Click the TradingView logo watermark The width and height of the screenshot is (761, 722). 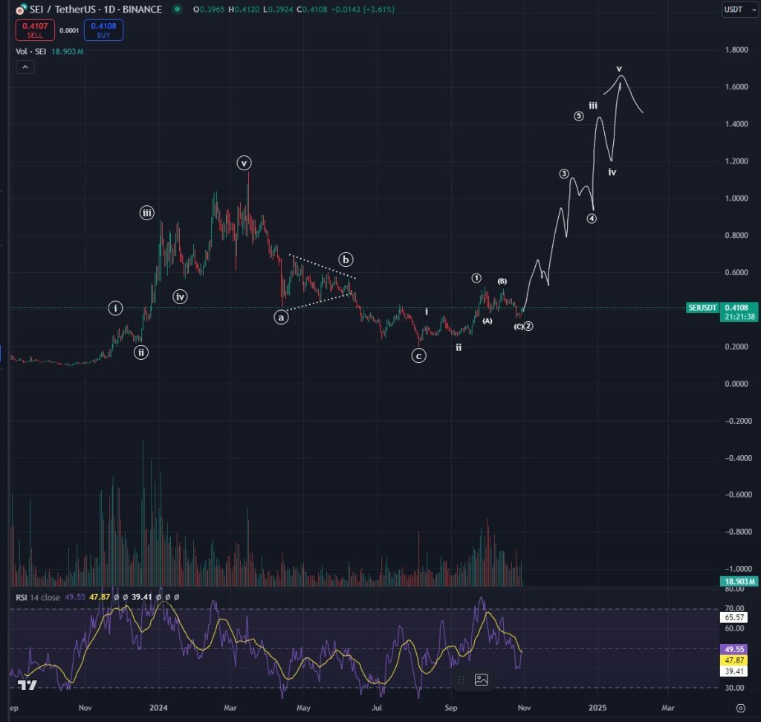pos(27,685)
